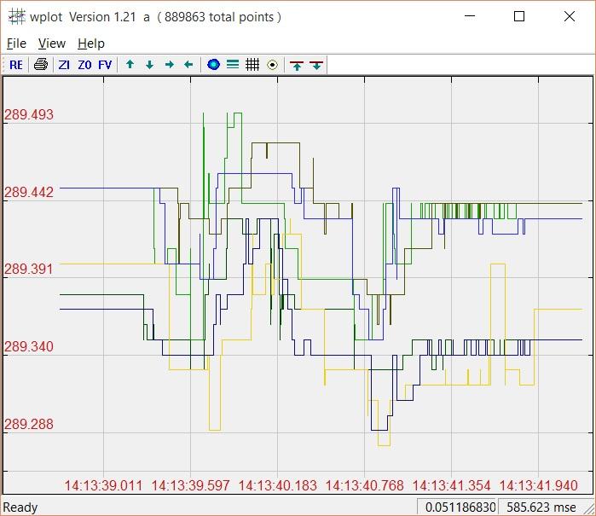Pan the plot up with up arrow
The height and width of the screenshot is (516, 596).
tap(130, 65)
